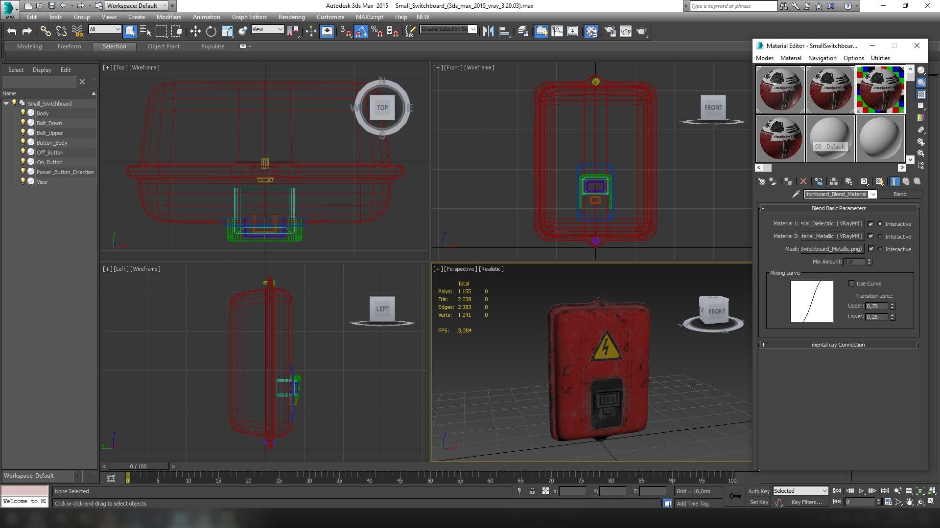Screen dimensions: 940x528
Task: Click Play Animation button
Action: click(861, 491)
